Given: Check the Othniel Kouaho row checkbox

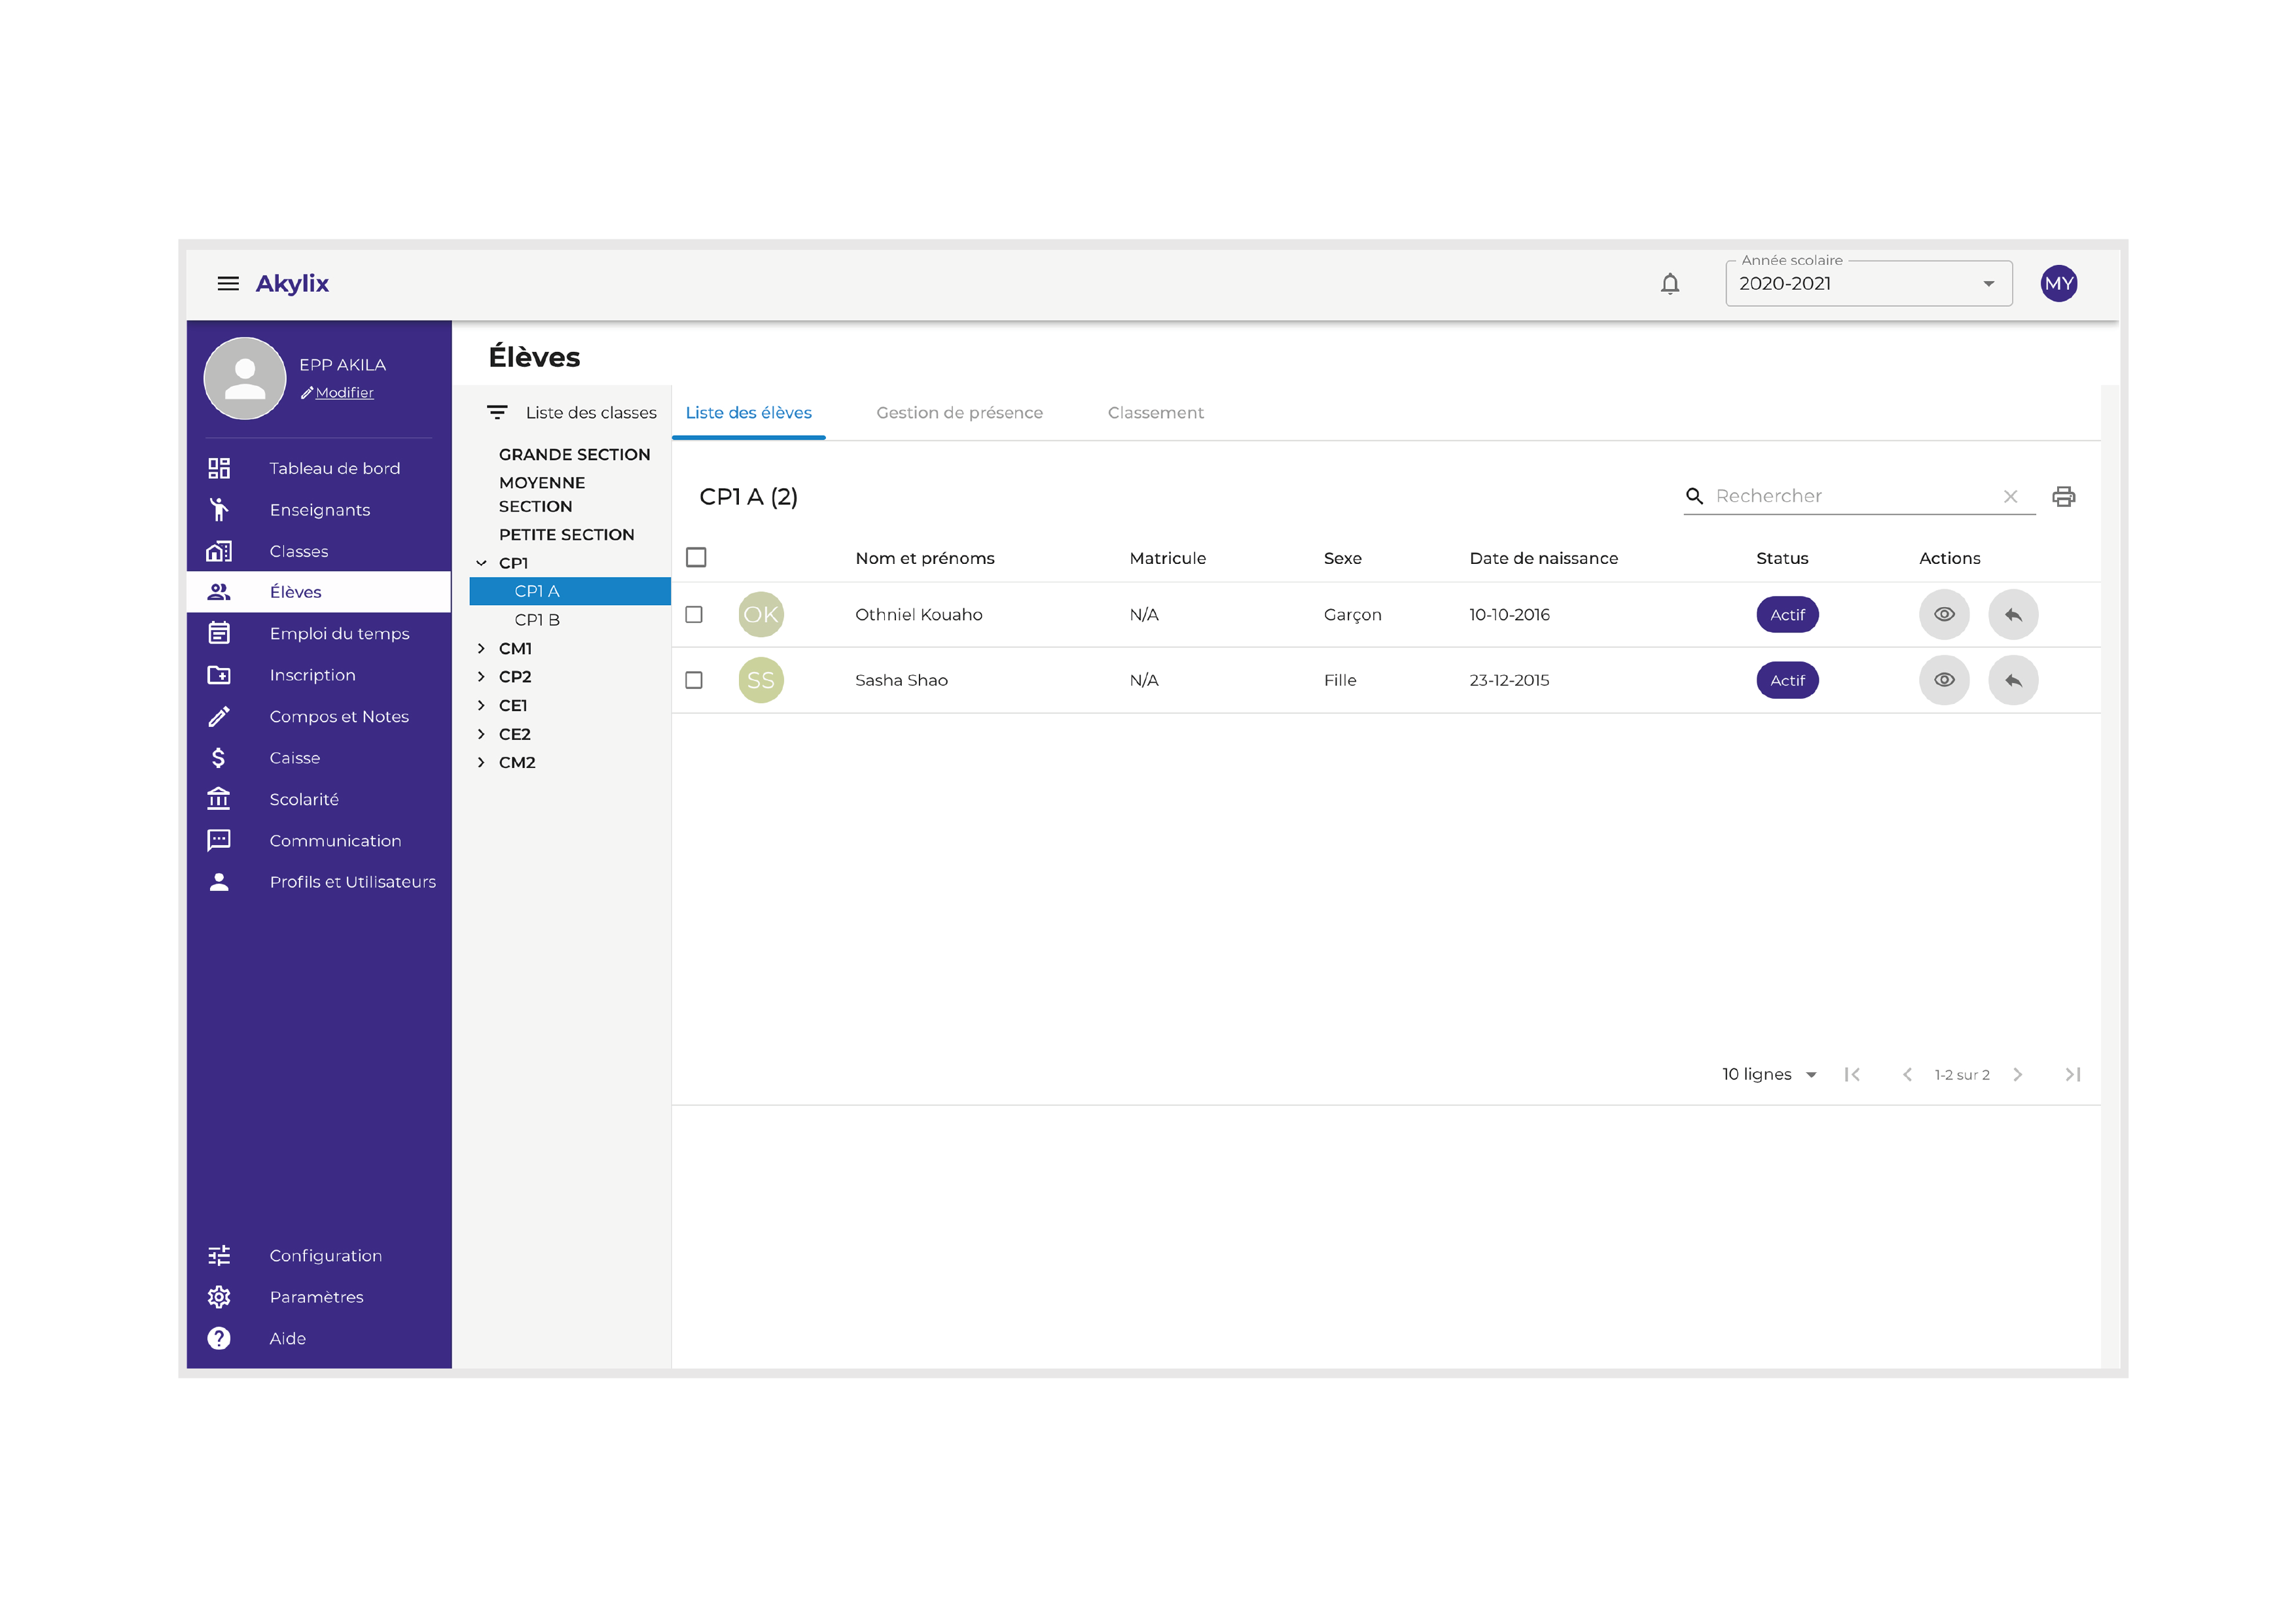Looking at the screenshot, I should click(694, 615).
